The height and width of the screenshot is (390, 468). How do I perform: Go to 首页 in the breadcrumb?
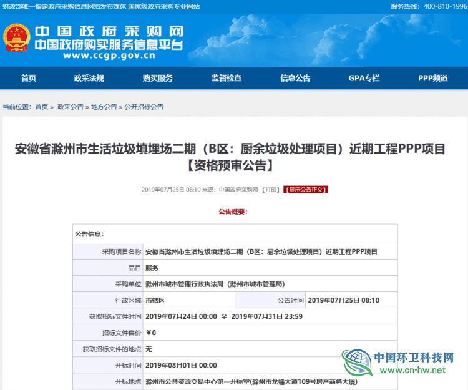pos(42,107)
